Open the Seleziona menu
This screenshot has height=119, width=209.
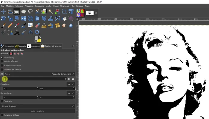pyautogui.click(x=19, y=6)
